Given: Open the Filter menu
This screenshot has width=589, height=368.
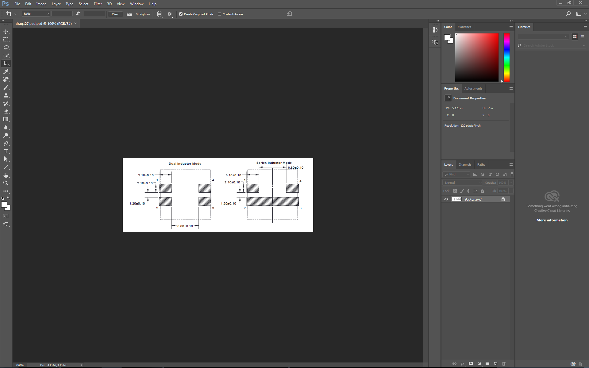Looking at the screenshot, I should [98, 4].
